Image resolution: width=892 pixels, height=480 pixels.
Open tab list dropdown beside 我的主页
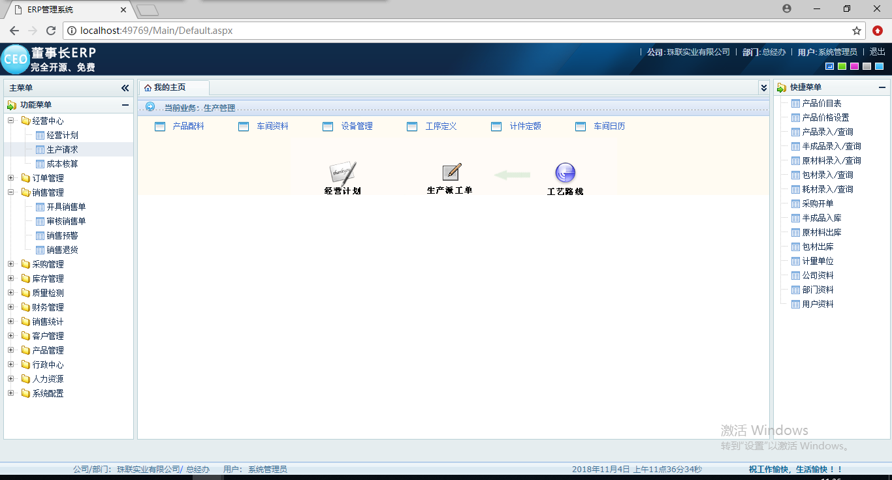763,87
